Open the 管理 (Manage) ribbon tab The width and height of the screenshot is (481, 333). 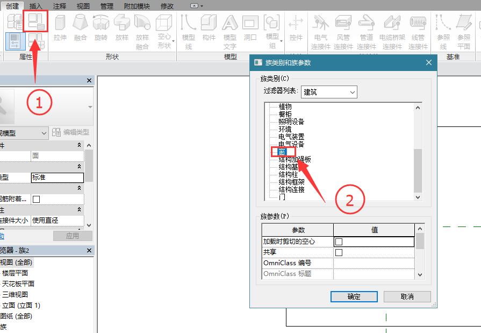click(107, 6)
